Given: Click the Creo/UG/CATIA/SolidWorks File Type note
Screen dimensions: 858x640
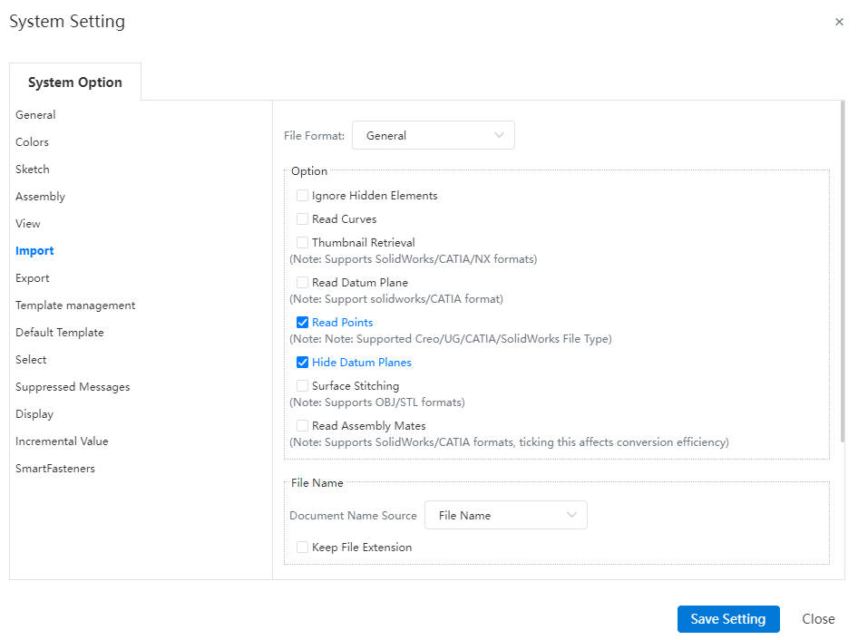Looking at the screenshot, I should click(x=451, y=339).
